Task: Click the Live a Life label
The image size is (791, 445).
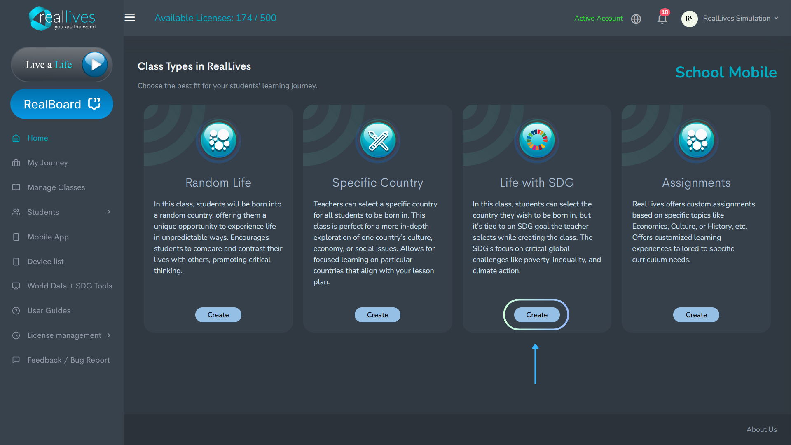Action: point(49,65)
